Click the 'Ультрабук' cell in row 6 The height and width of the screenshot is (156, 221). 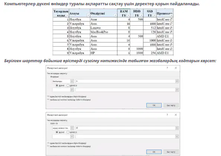point(79,41)
